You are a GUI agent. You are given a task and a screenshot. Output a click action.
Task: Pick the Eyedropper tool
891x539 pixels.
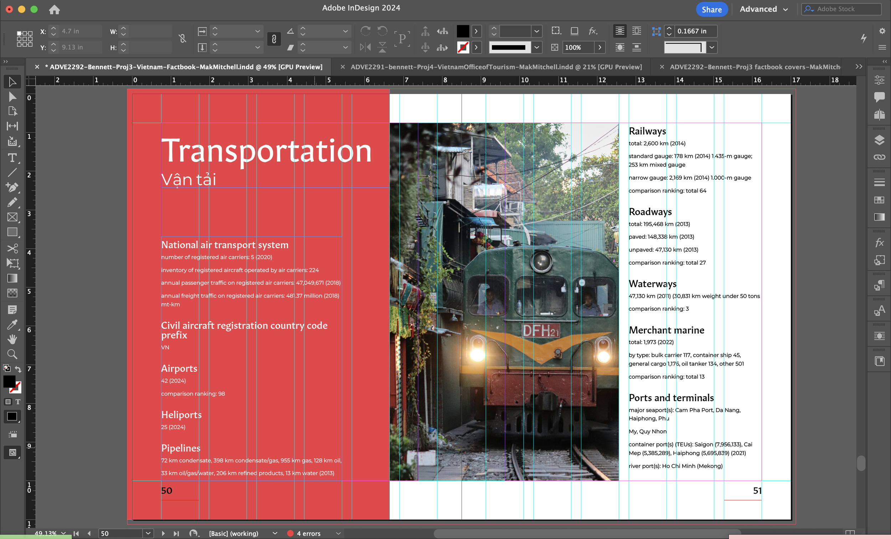pyautogui.click(x=12, y=325)
